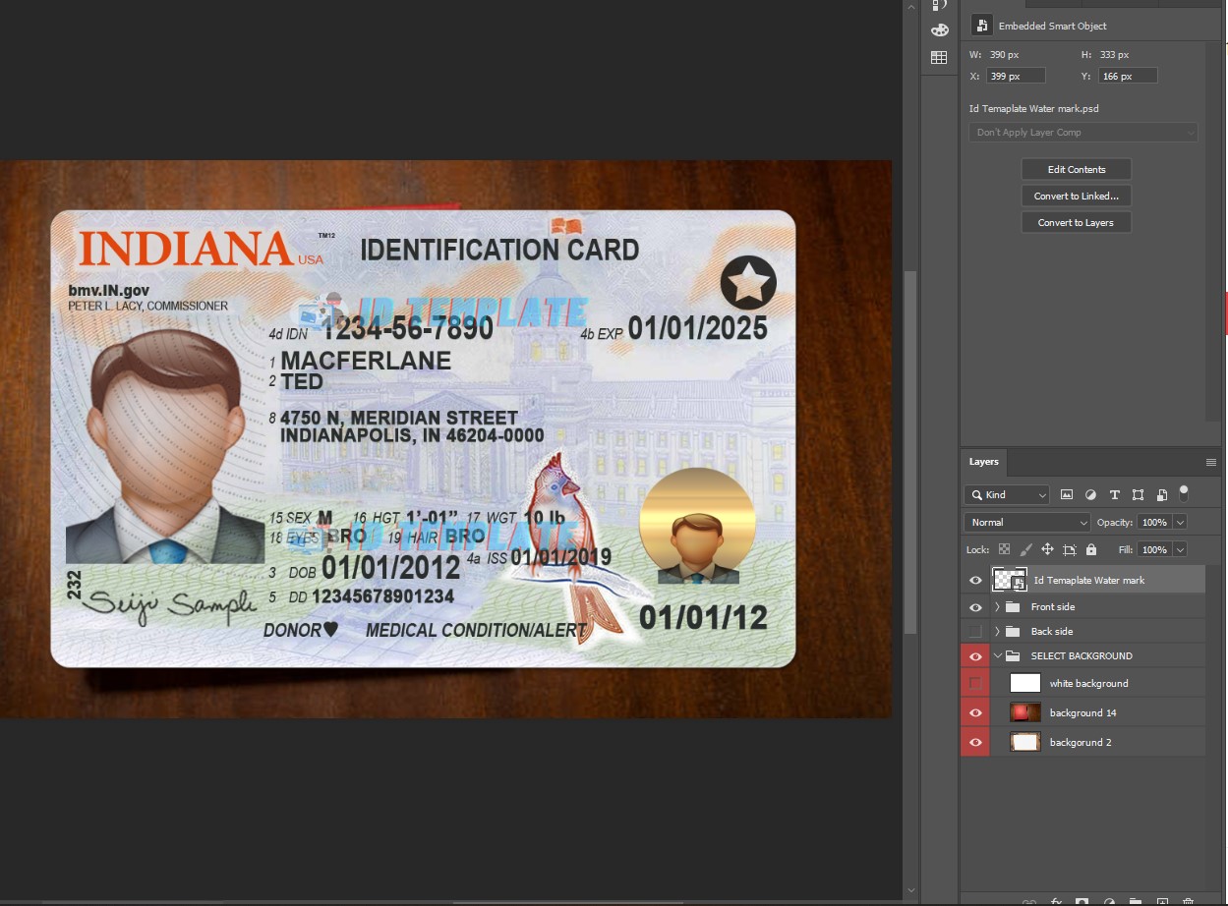
Task: Expand the Back side group
Action: tap(997, 632)
